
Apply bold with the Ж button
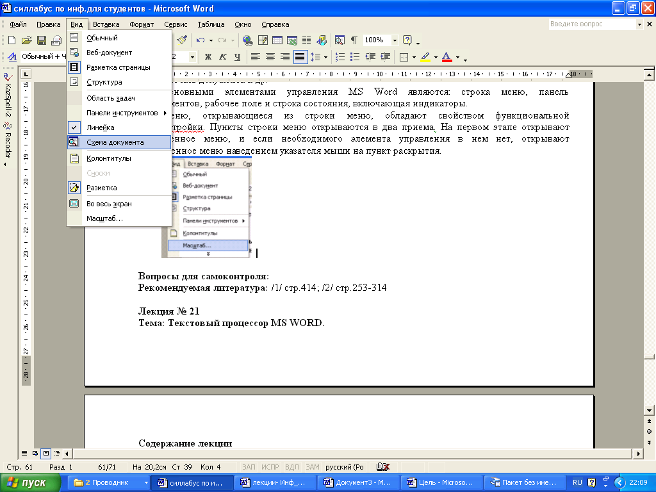coord(208,57)
